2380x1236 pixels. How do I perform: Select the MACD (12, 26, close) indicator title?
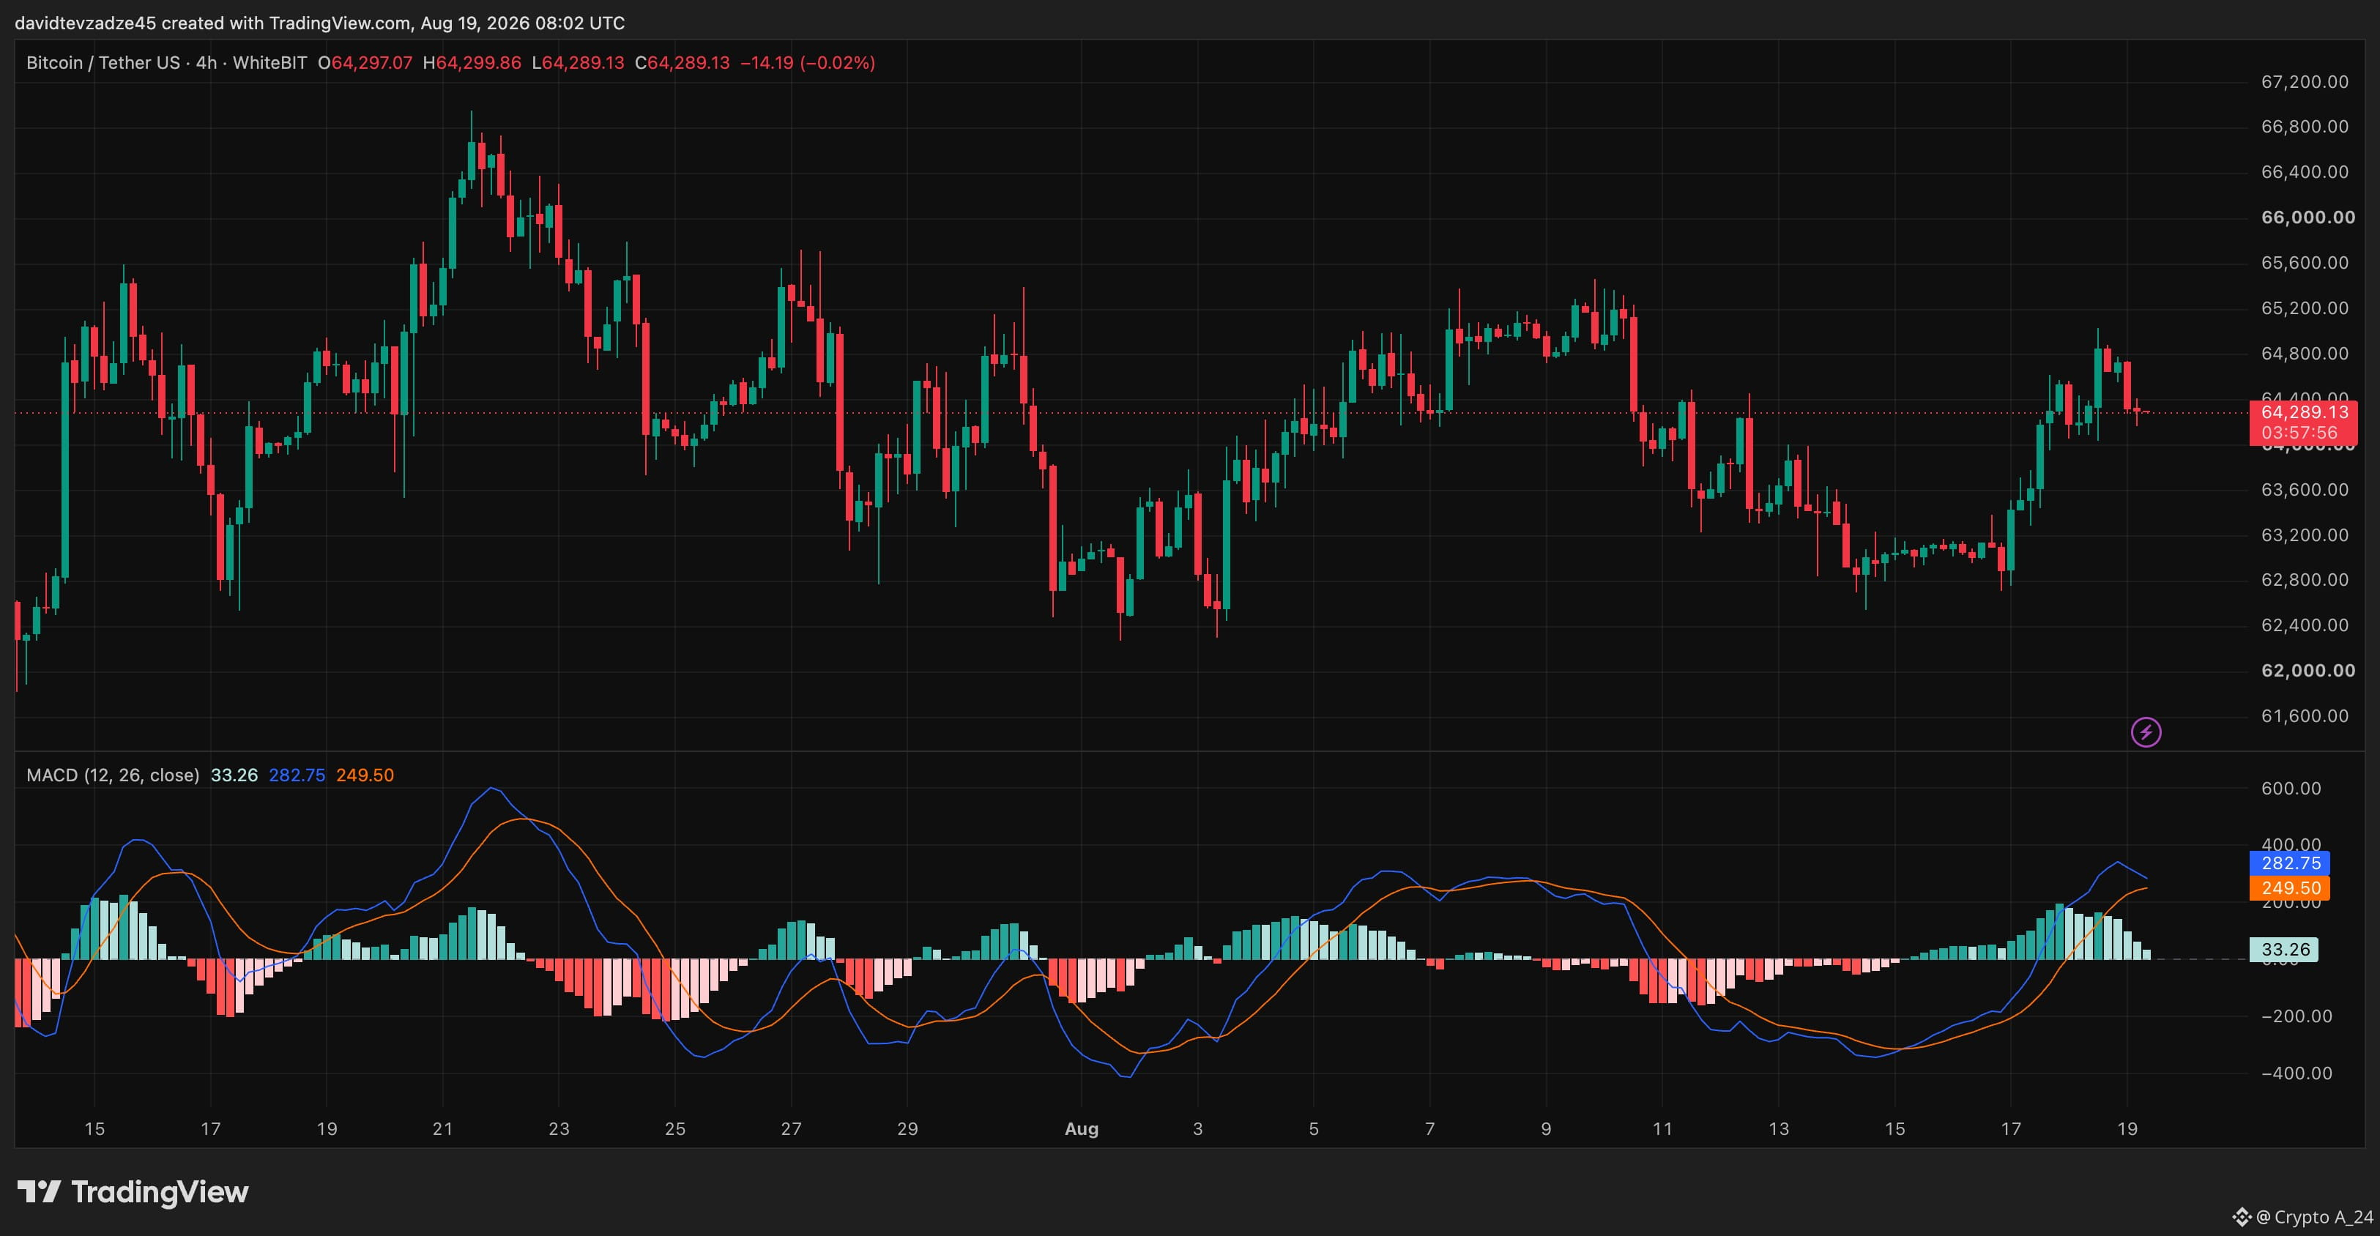click(x=113, y=775)
